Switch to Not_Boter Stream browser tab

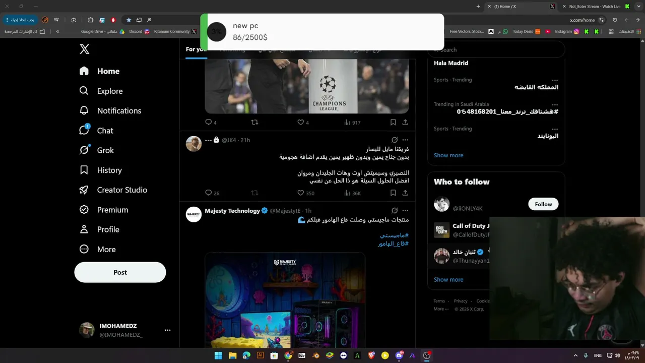pyautogui.click(x=595, y=7)
